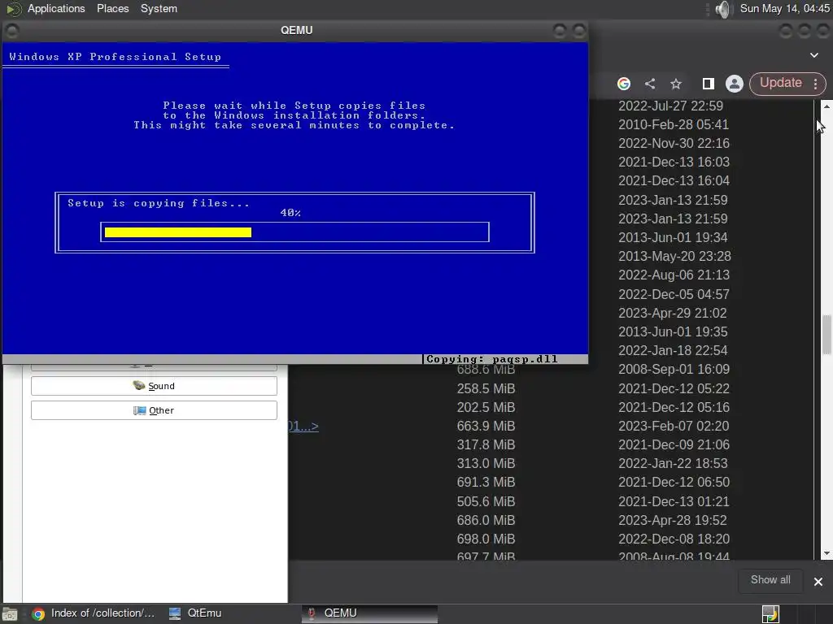833x624 pixels.
Task: Click the date 2022-Aug-06 21:13
Action: [x=674, y=275]
